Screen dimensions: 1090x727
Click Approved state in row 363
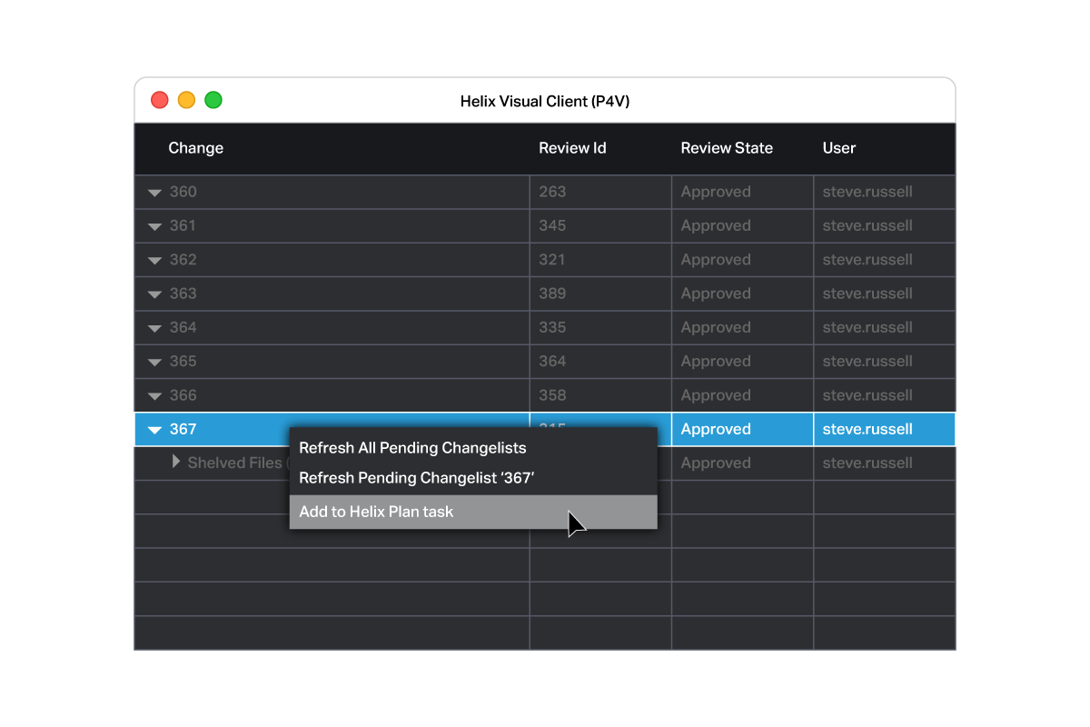[716, 294]
